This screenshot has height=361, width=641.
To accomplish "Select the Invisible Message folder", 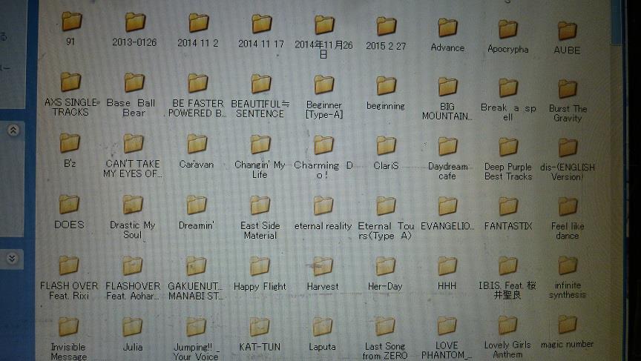I will [68, 327].
